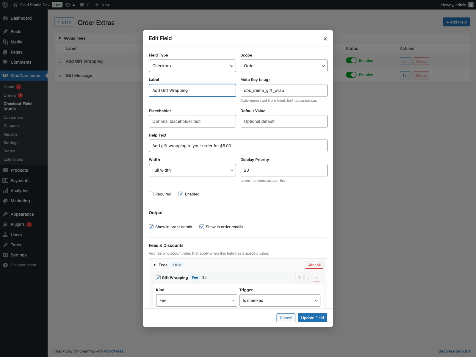Uncheck Show in order emails

[202, 226]
